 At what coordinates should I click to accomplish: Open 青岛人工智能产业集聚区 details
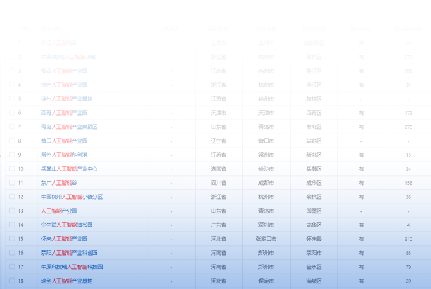[69, 127]
